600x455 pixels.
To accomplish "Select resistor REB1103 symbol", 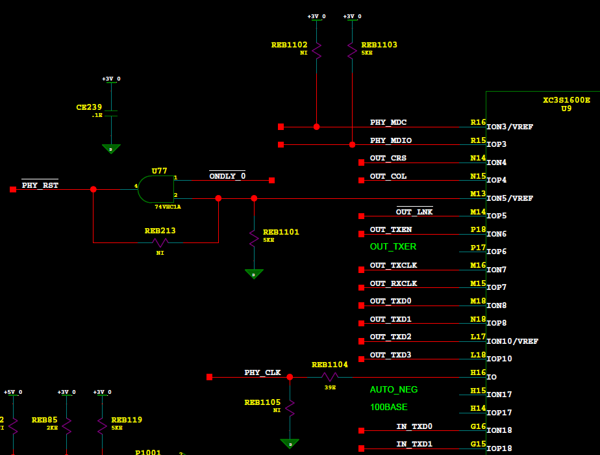I will point(353,51).
